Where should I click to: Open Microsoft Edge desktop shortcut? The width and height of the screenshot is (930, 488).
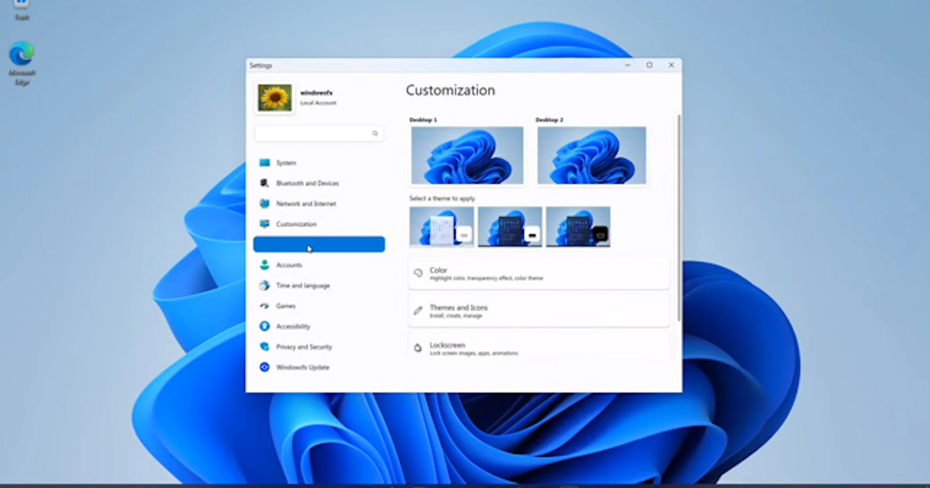pos(22,63)
